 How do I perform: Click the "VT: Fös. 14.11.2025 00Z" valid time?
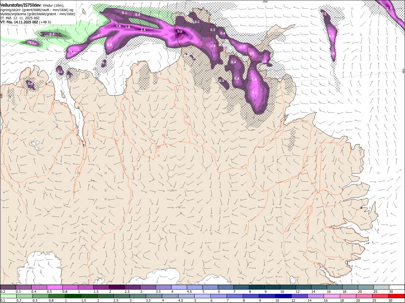pyautogui.click(x=19, y=22)
